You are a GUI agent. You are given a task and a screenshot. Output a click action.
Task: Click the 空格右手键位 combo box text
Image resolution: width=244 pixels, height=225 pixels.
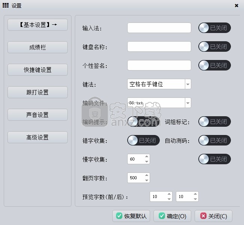[x=146, y=84]
